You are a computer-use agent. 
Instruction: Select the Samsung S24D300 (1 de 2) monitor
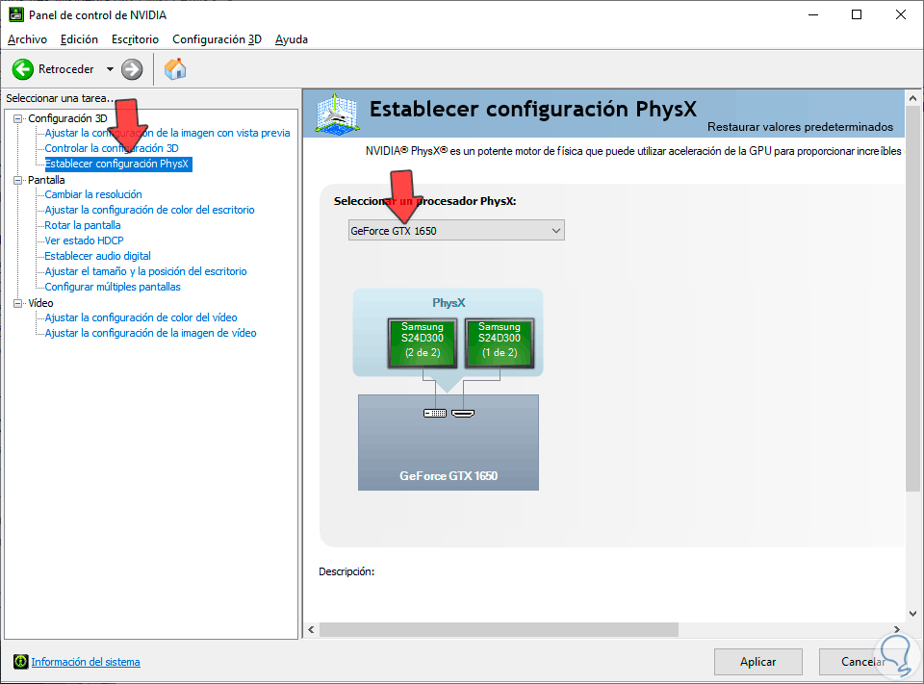500,342
